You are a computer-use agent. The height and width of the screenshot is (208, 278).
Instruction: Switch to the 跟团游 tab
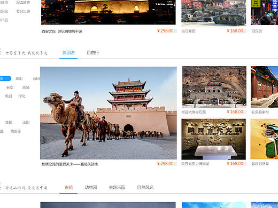point(68,53)
